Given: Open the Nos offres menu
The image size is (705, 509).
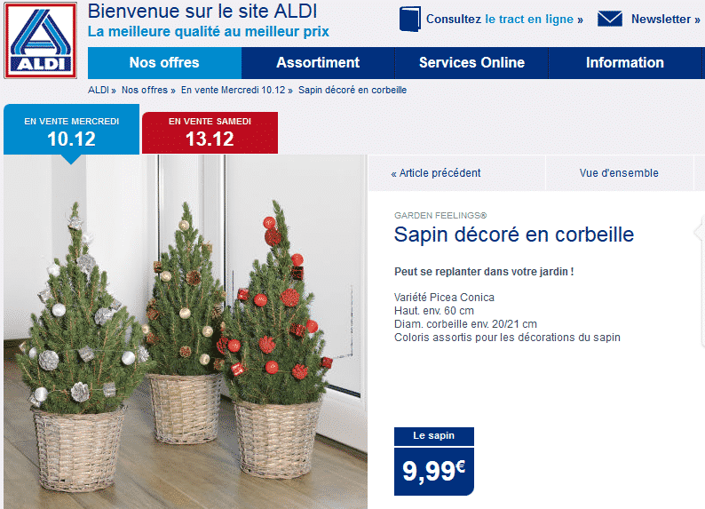Looking at the screenshot, I should pos(164,63).
